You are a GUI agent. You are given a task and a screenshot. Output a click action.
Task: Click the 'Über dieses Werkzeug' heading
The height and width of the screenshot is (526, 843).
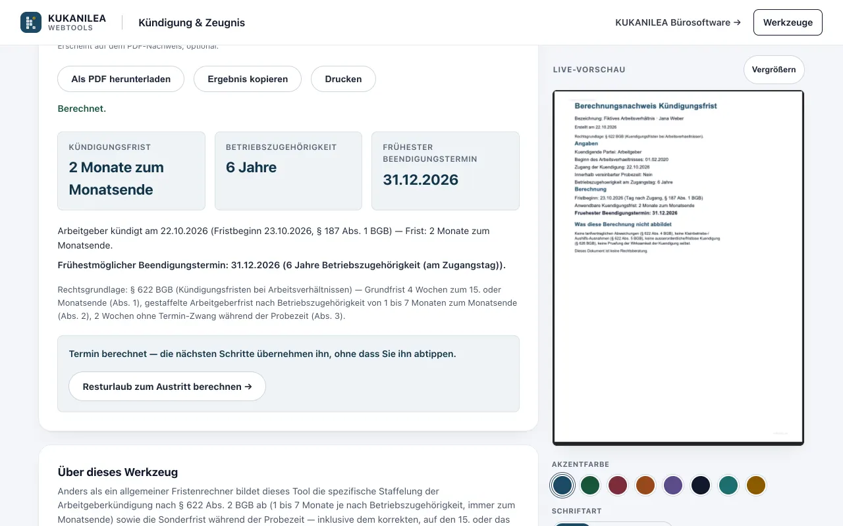(x=118, y=472)
